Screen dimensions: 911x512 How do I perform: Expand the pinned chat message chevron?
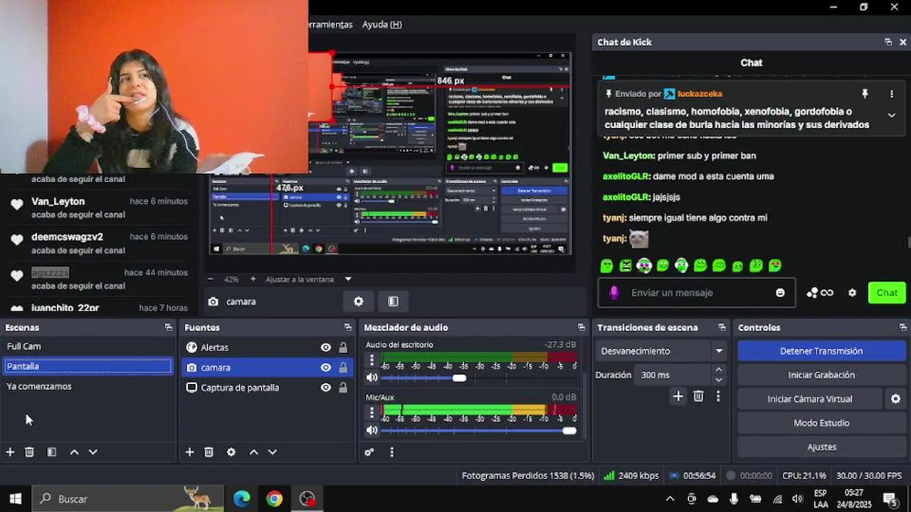click(891, 115)
